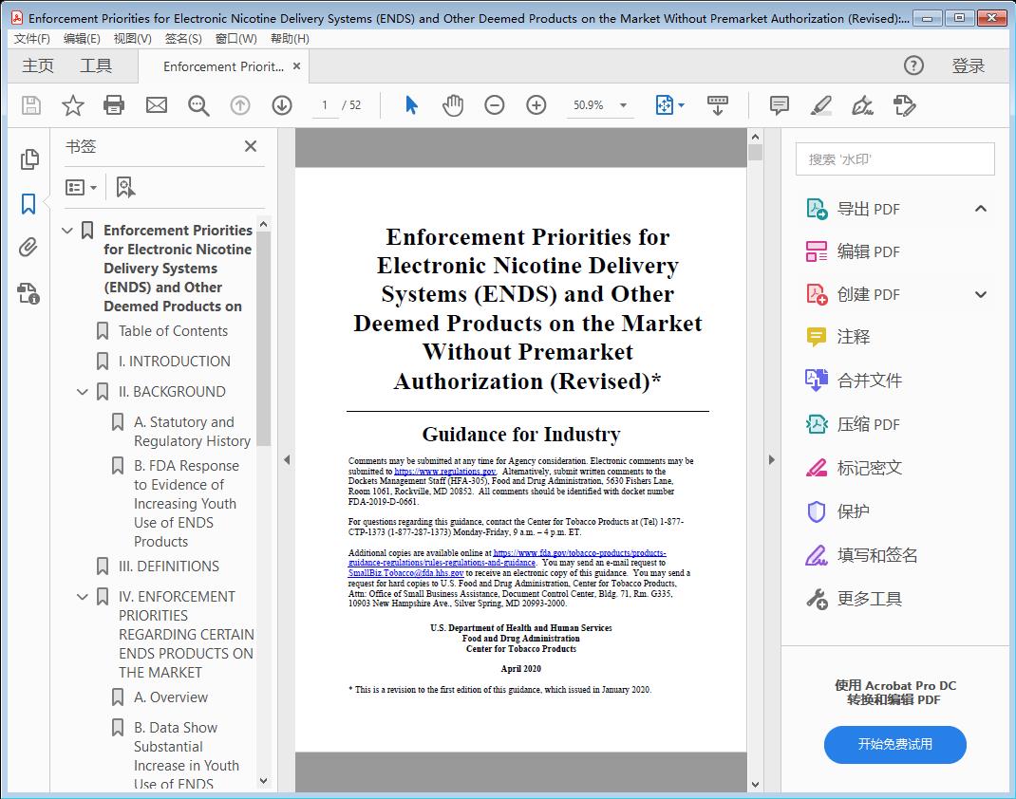1016x799 pixels.
Task: Switch to the 主页 tab
Action: click(38, 65)
